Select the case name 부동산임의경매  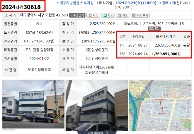pos(39,70)
